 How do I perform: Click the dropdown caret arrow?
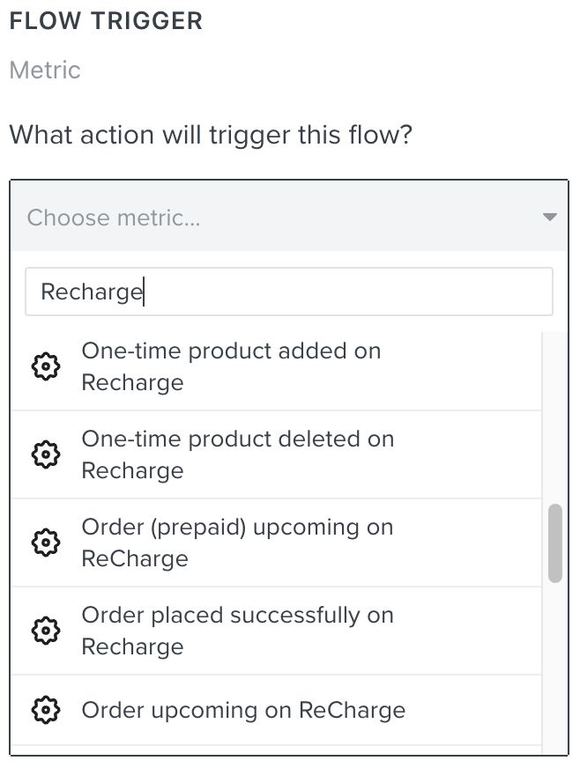tap(550, 217)
